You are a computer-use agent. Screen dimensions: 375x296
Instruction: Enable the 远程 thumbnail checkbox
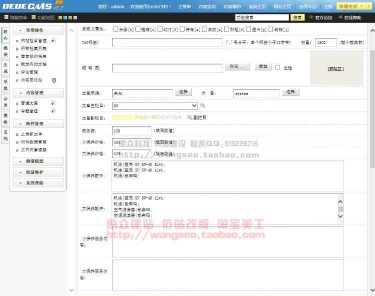click(277, 67)
